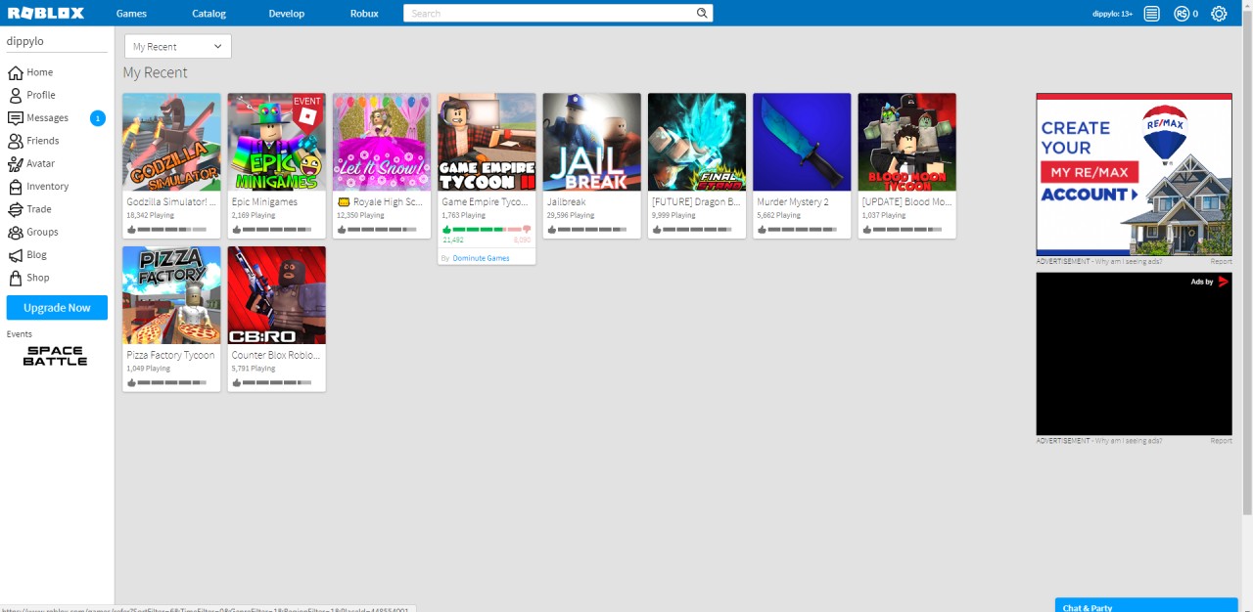Click the Pizza Factory Tycoon title text
The image size is (1253, 612).
coord(170,356)
